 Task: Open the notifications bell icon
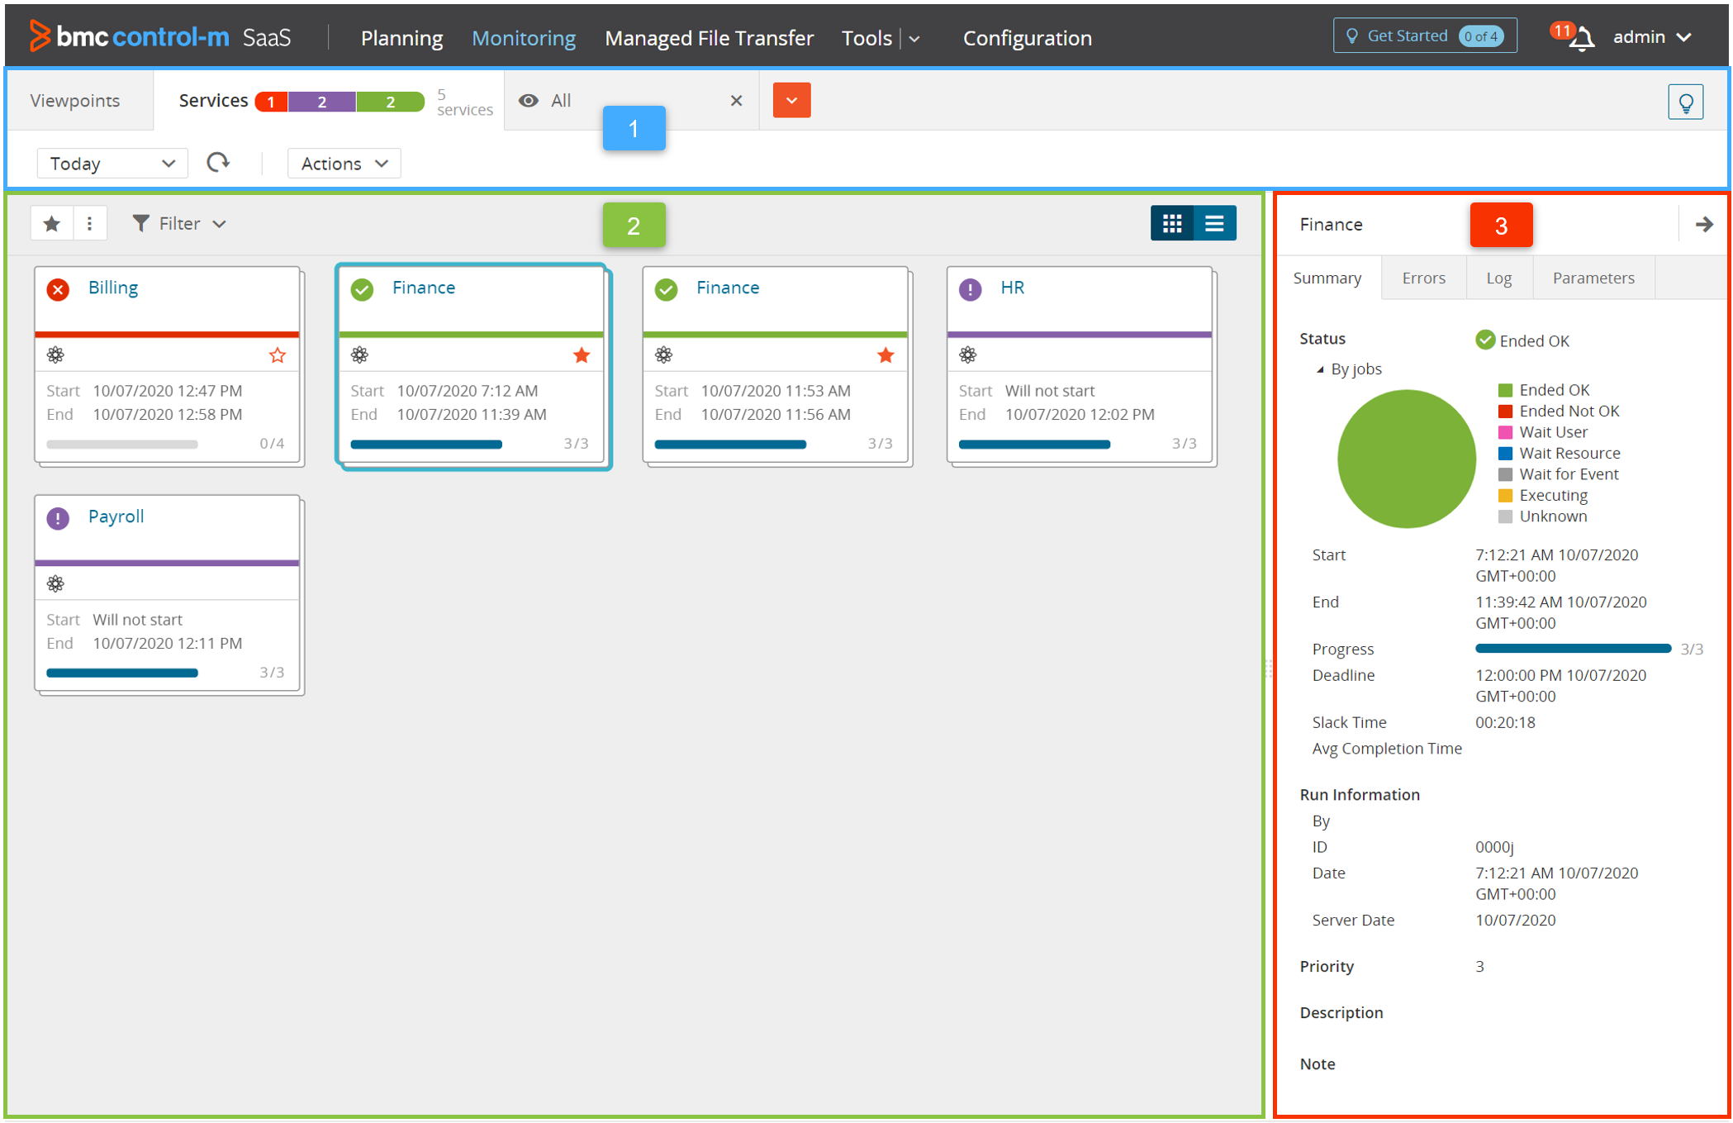pyautogui.click(x=1582, y=38)
